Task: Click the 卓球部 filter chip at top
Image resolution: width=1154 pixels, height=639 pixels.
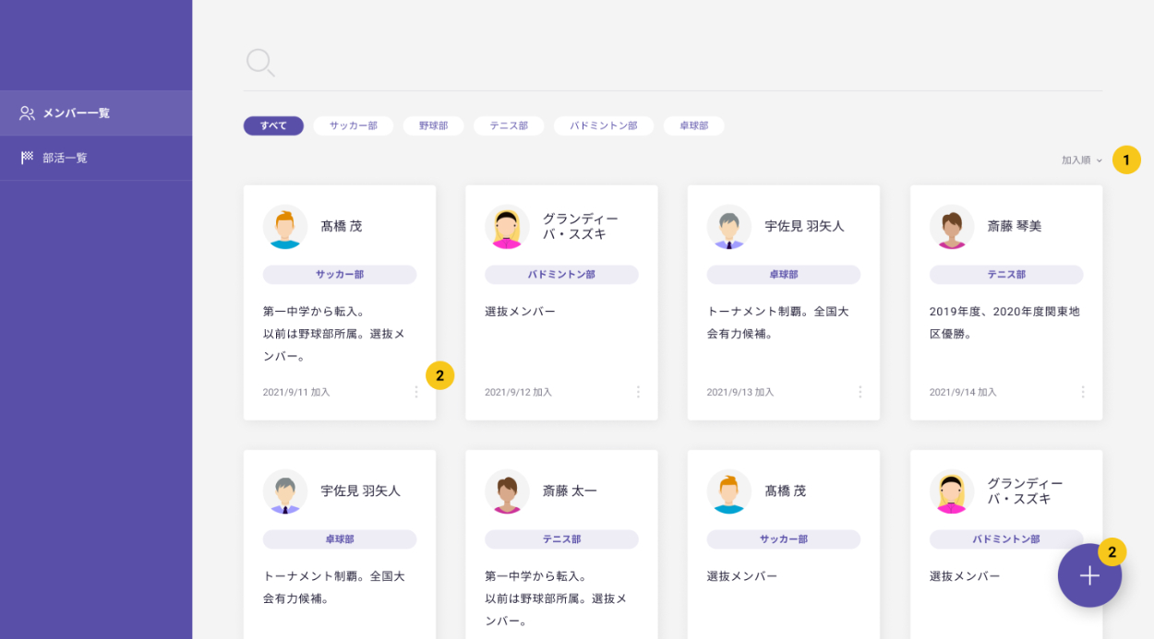Action: (x=693, y=125)
